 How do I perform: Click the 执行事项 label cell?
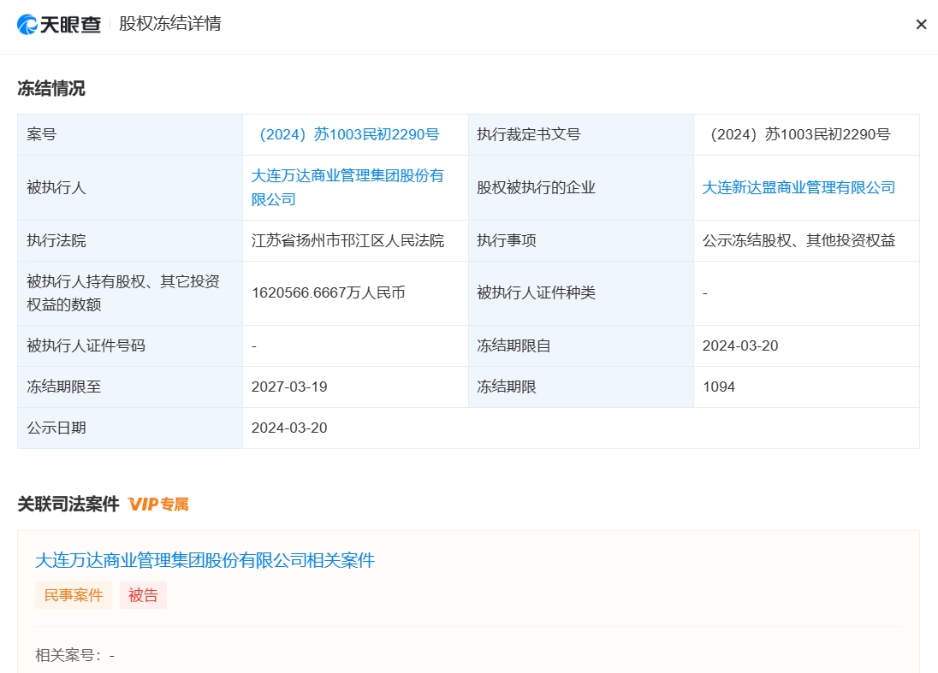[581, 240]
